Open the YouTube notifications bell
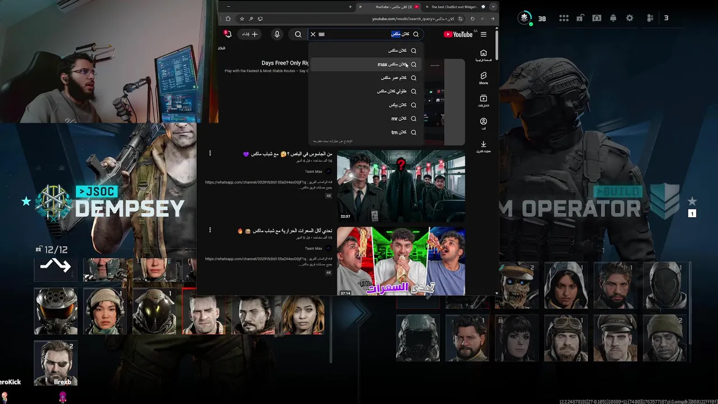This screenshot has height=404, width=718. click(x=228, y=34)
